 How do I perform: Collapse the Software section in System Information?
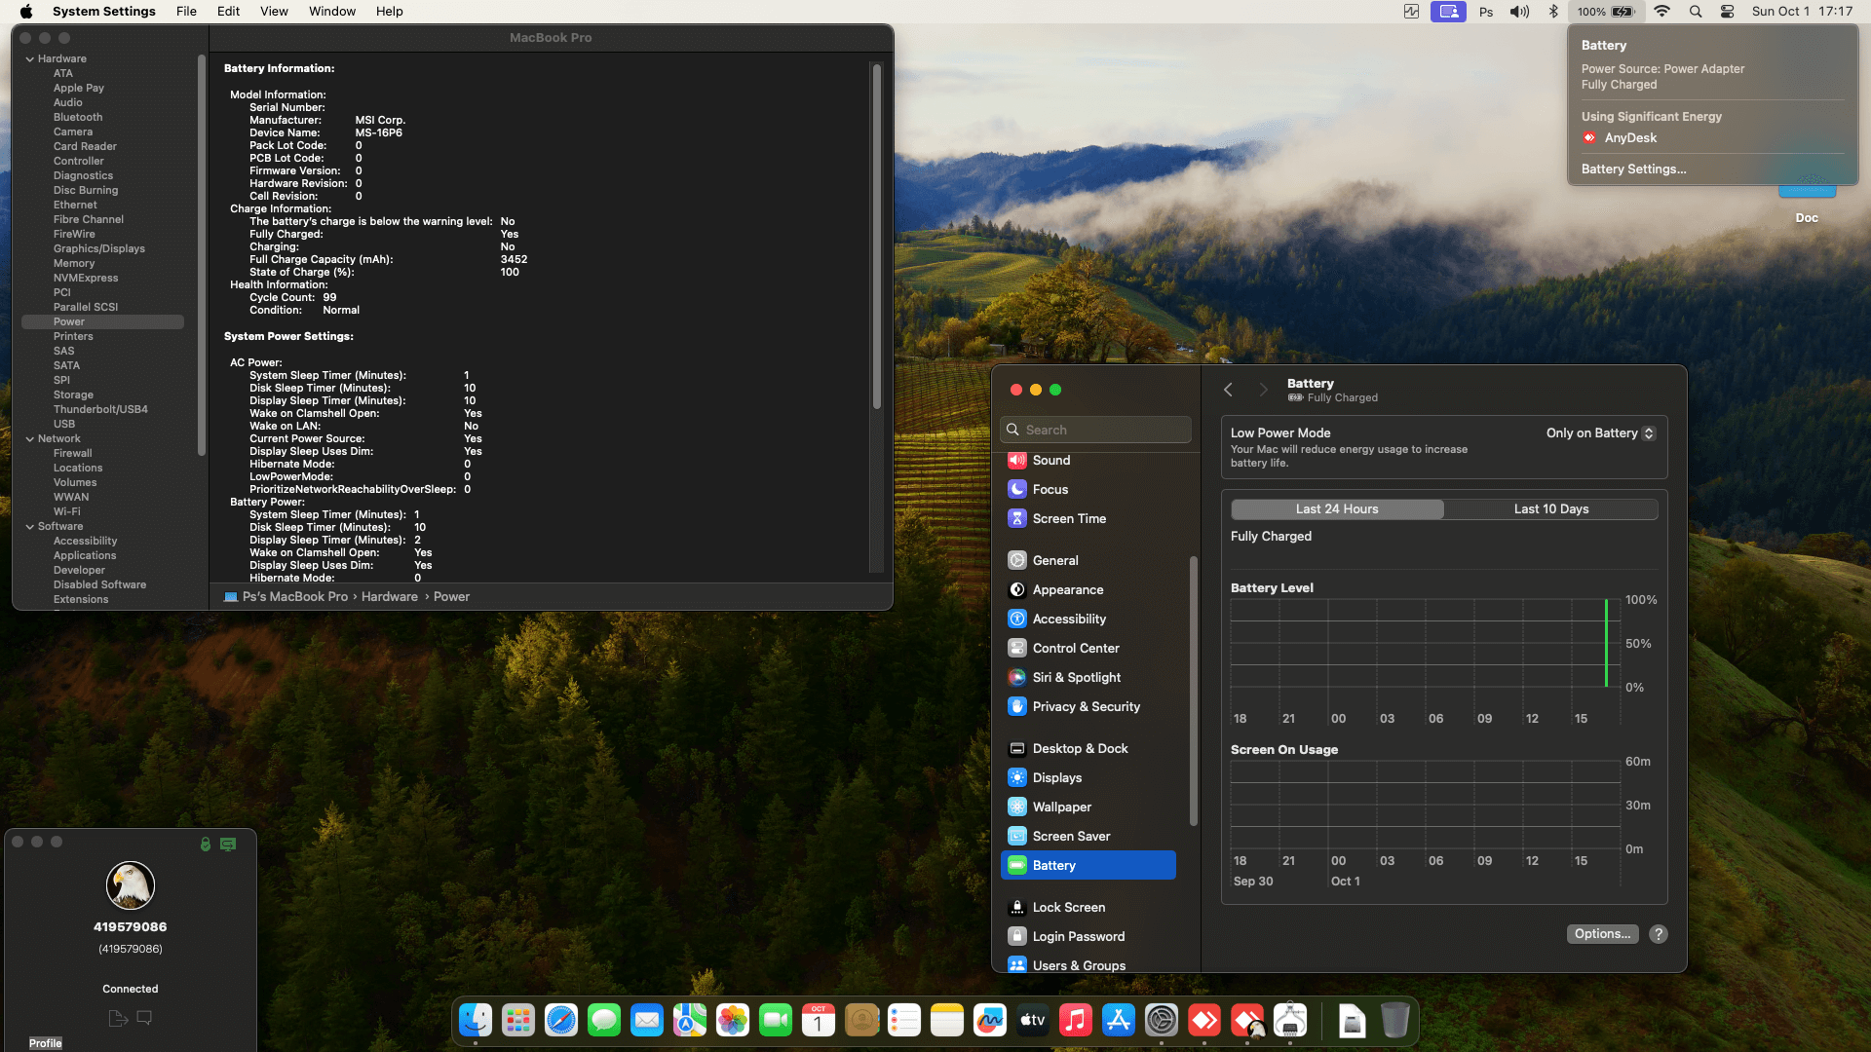(30, 527)
